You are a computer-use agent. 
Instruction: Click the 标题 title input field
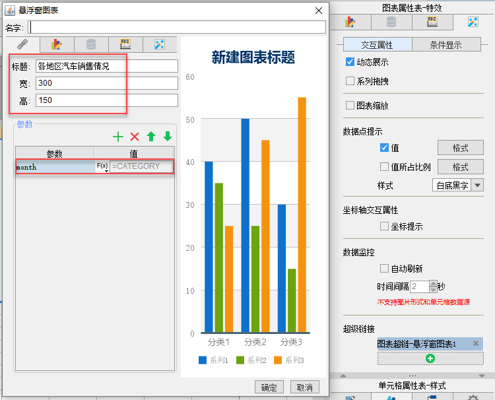[x=107, y=66]
